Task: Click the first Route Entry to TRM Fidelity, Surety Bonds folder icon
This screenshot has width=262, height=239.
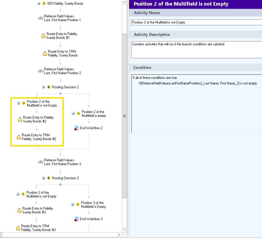Action: coord(45,53)
